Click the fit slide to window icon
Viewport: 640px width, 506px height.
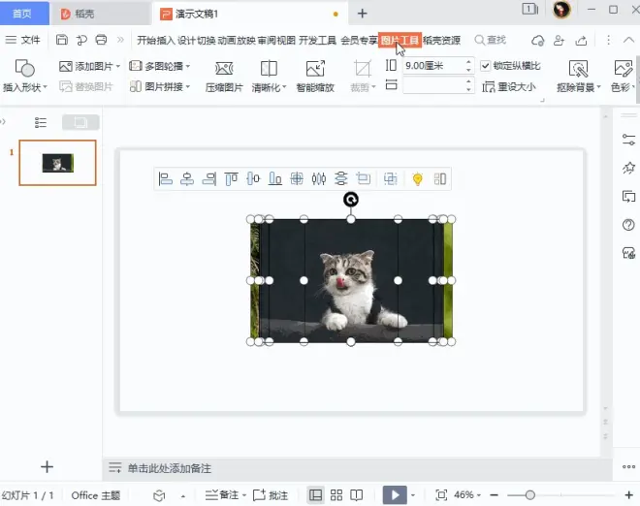[441, 495]
